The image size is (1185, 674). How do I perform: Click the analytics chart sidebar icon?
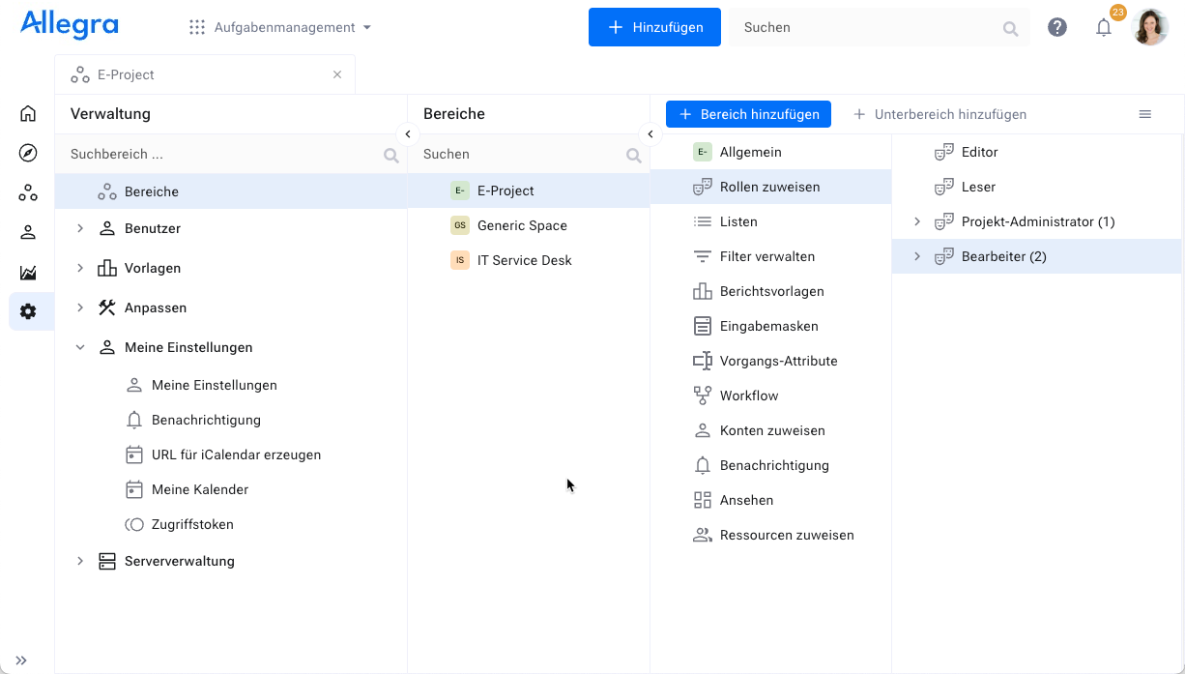pos(28,273)
